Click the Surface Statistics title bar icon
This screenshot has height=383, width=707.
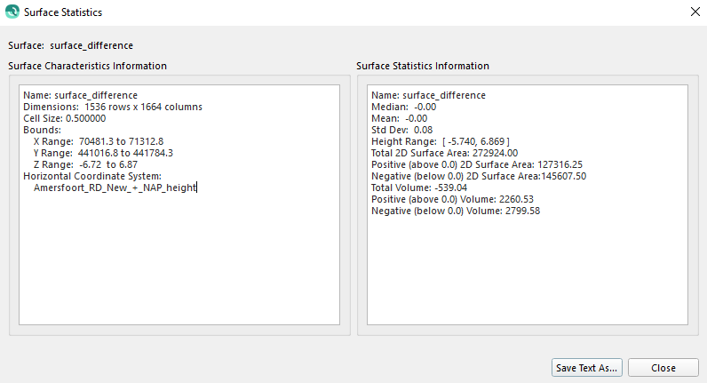[12, 13]
